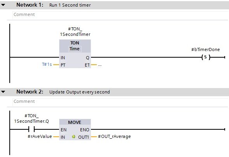Image resolution: width=229 pixels, height=157 pixels.
Task: Select the title 'Update Output every second'
Action: click(x=80, y=92)
